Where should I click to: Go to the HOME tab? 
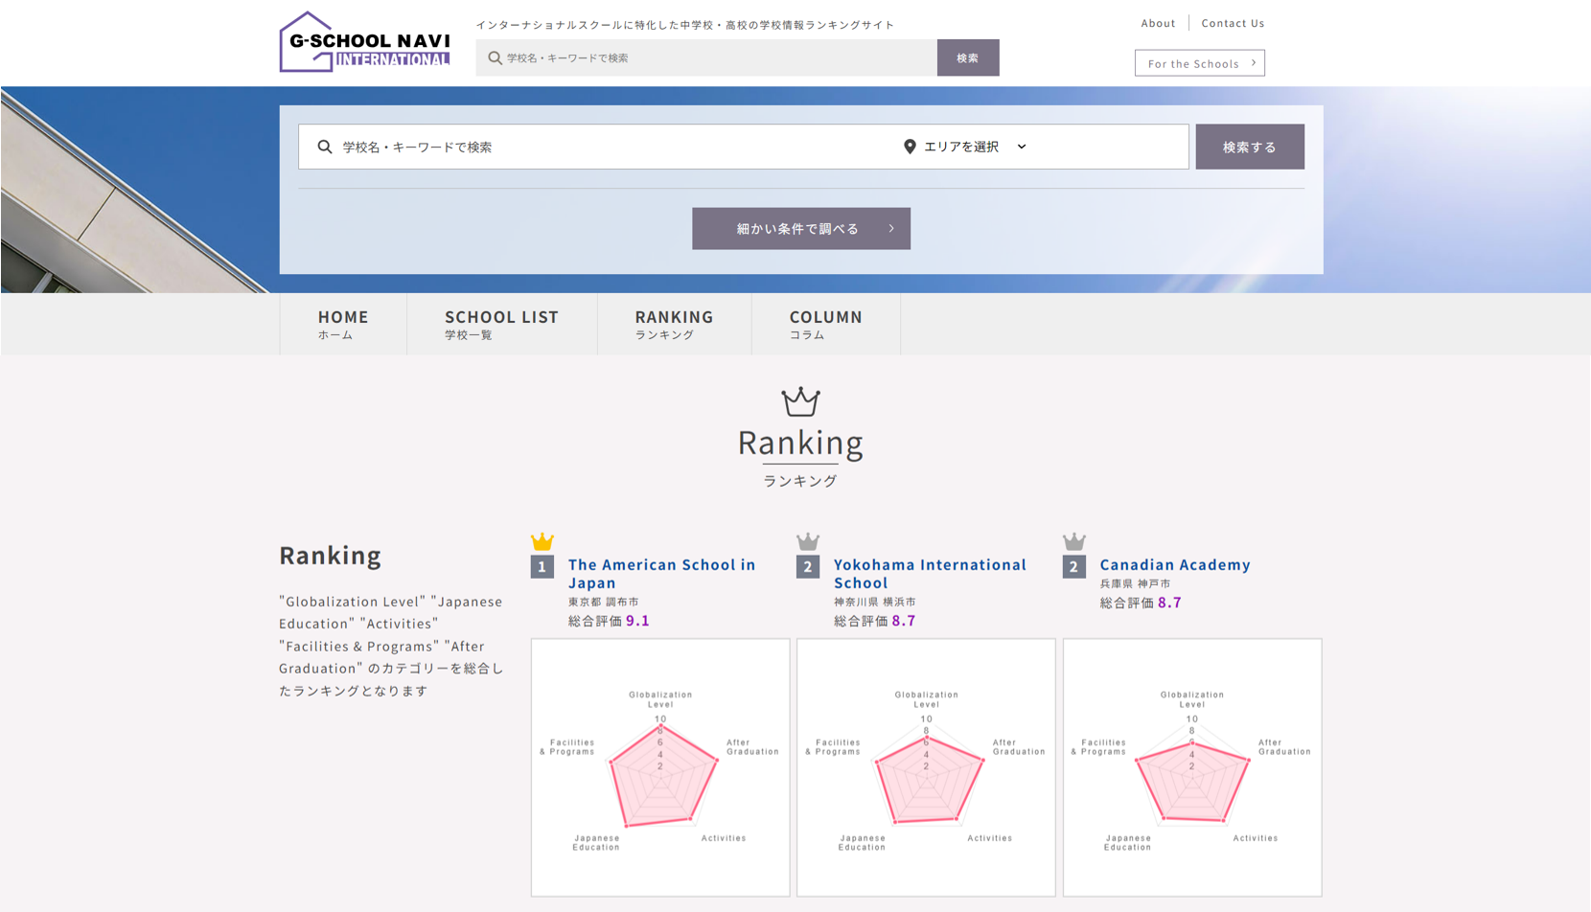tap(343, 324)
